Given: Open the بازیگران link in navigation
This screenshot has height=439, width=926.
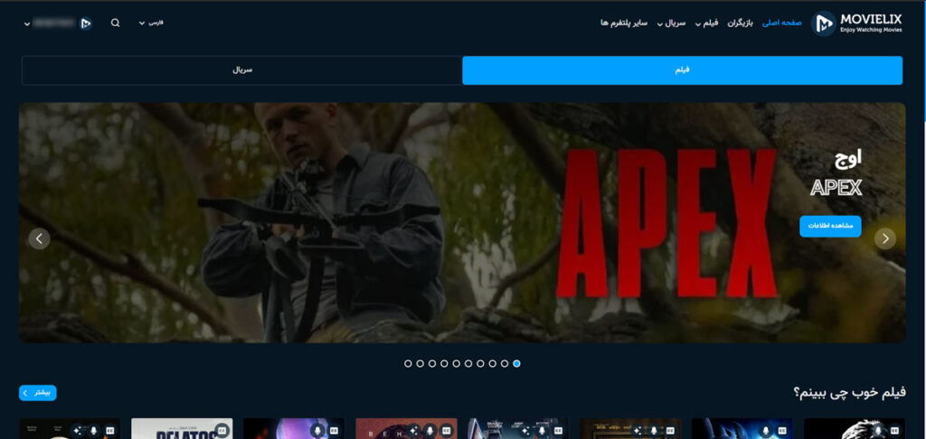Looking at the screenshot, I should 740,23.
